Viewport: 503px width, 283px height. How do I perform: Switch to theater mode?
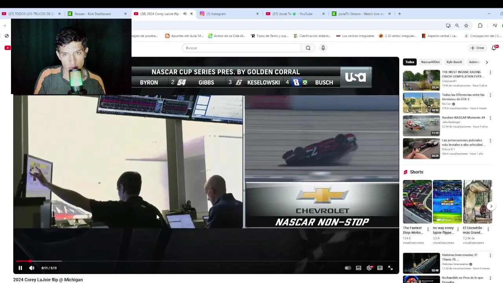pos(380,268)
